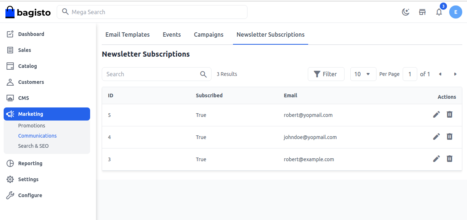The image size is (467, 220).
Task: Click the previous page arrow
Action: 440,74
